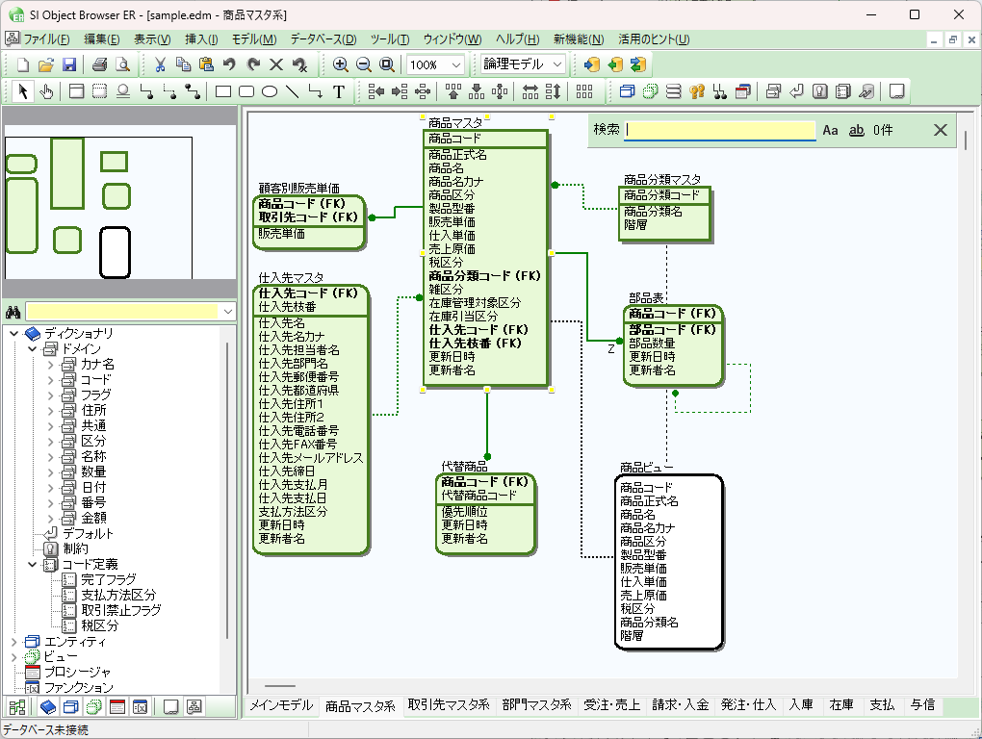The image size is (982, 739).
Task: Pick the straight line drawing tool
Action: point(293,92)
